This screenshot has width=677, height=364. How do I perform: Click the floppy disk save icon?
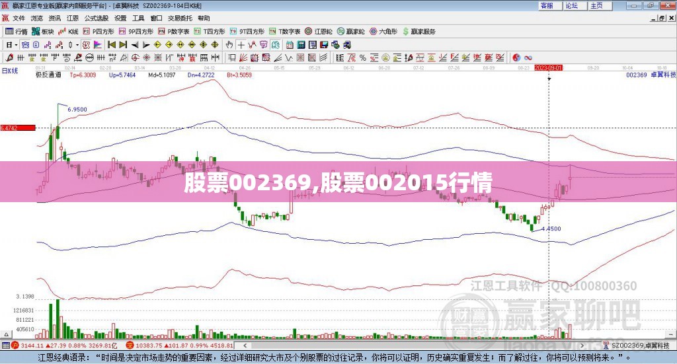[x=324, y=45]
